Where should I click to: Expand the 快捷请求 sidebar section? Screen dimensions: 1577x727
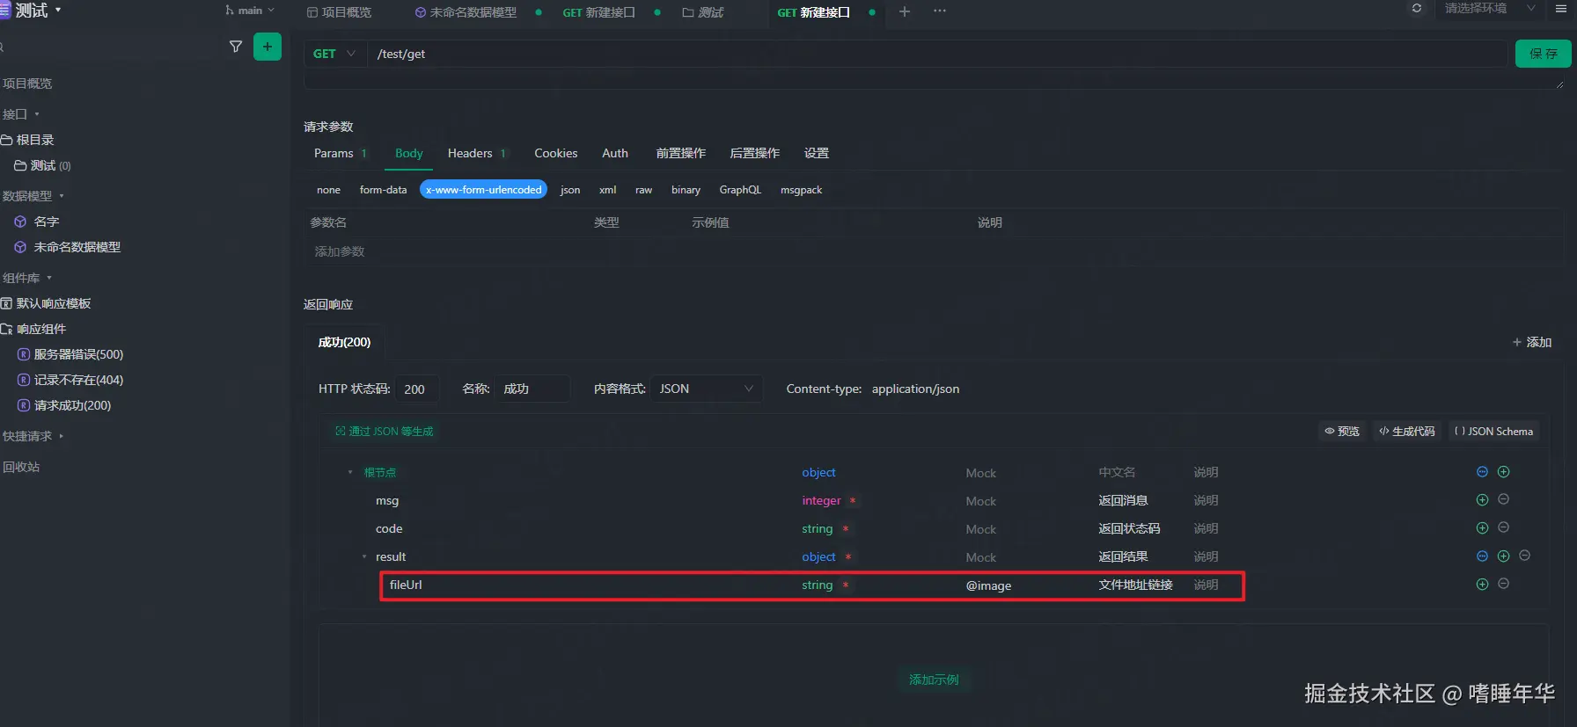pyautogui.click(x=61, y=436)
